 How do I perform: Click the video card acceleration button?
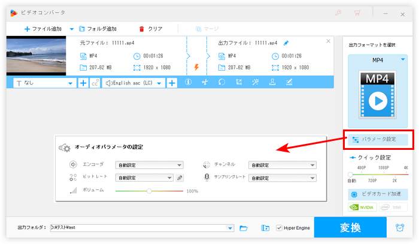378,194
